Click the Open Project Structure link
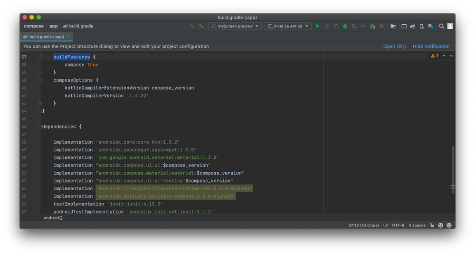Image resolution: width=475 pixels, height=255 pixels. coord(394,47)
